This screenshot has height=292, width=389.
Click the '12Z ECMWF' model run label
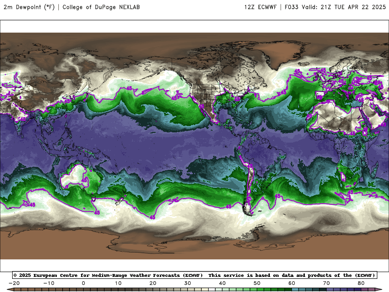click(x=260, y=7)
